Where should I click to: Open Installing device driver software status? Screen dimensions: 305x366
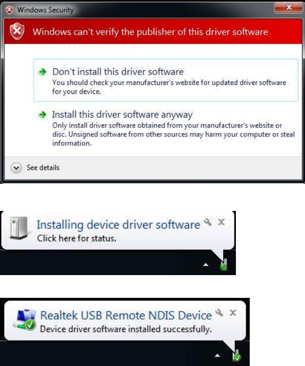(118, 225)
